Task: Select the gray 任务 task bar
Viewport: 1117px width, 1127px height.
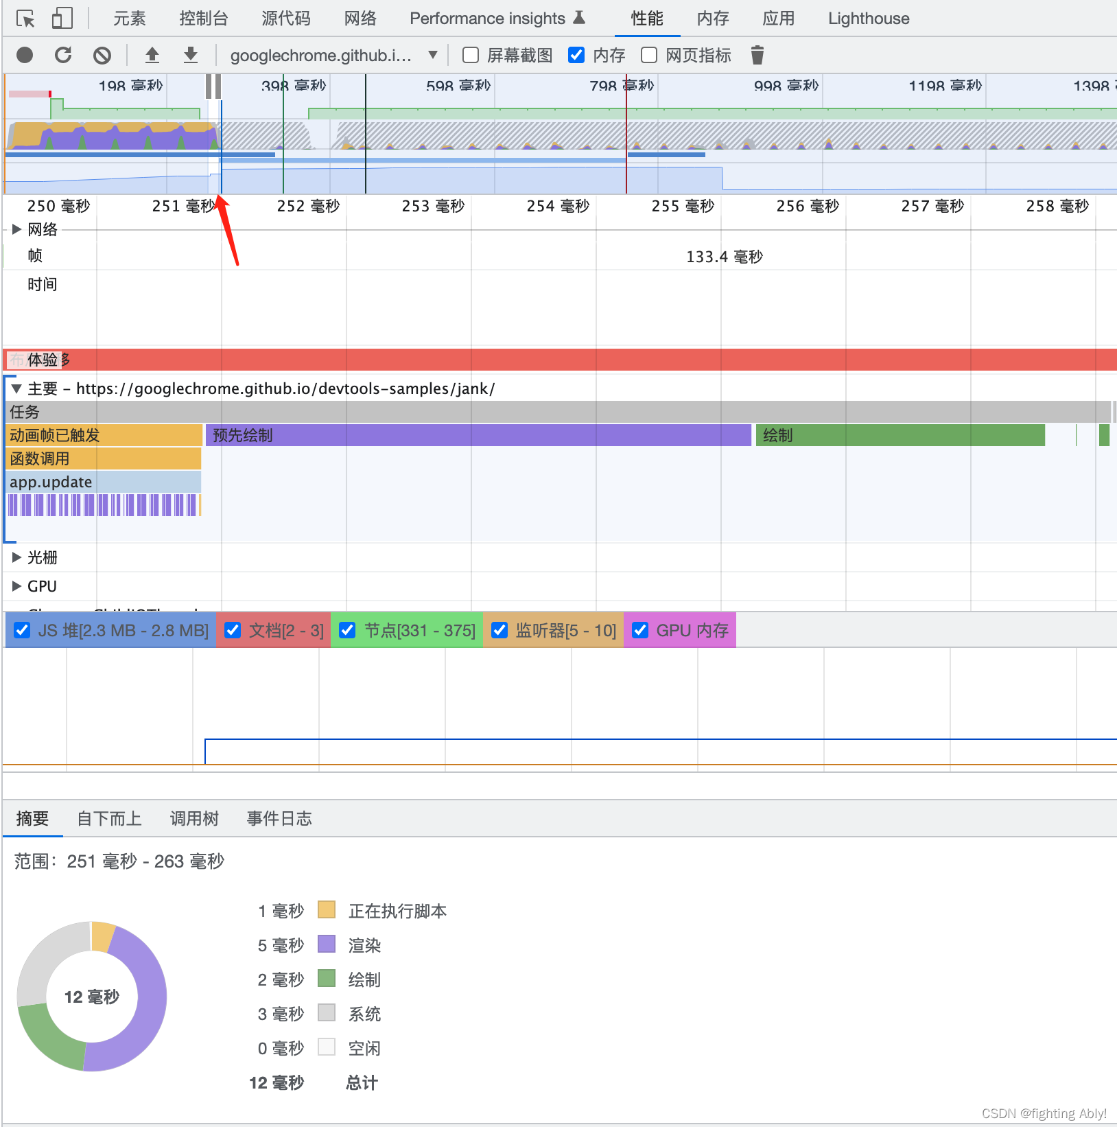Action: 558,412
